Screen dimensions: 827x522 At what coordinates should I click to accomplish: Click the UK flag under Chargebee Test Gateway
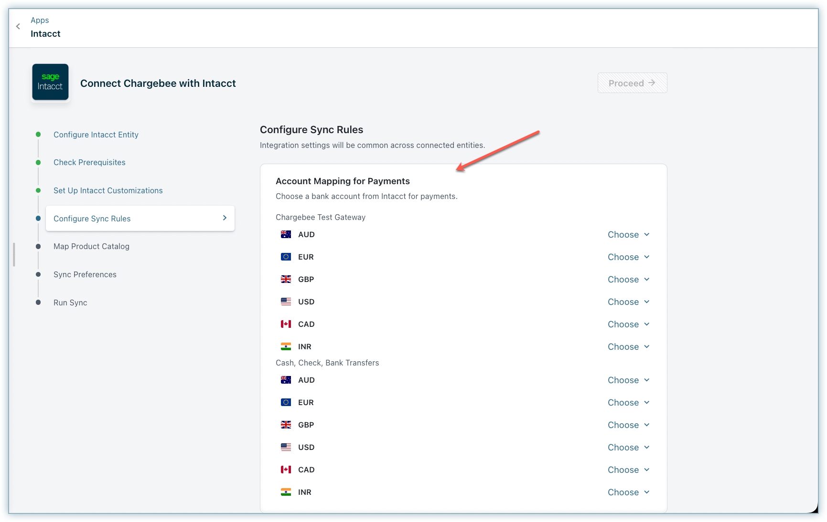click(286, 279)
